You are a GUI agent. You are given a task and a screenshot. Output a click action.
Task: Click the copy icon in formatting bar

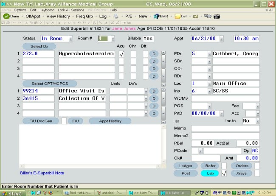coord(31,22)
